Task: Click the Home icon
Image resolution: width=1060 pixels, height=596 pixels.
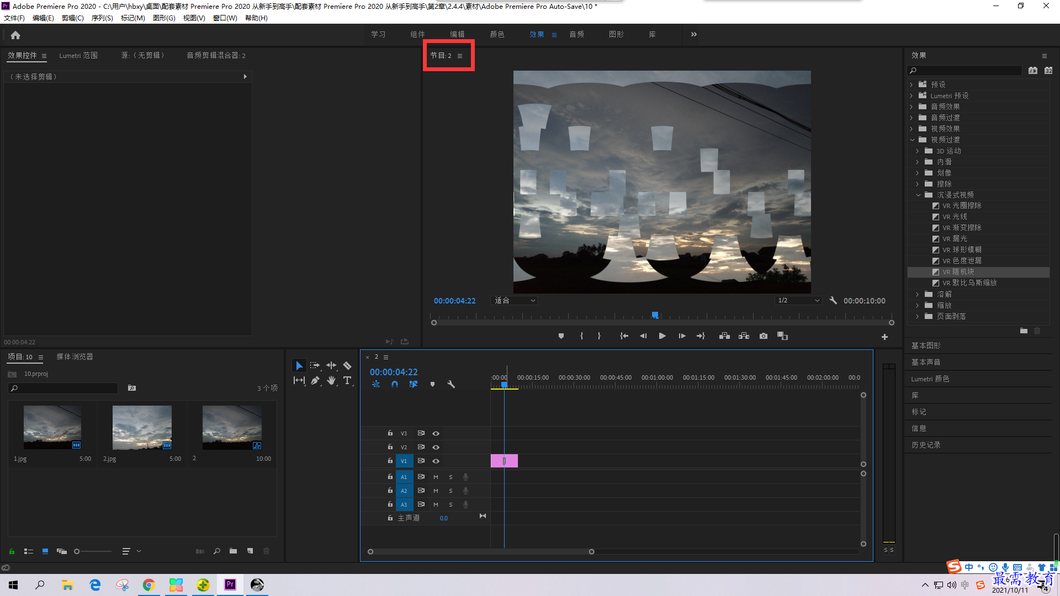Action: click(x=15, y=35)
